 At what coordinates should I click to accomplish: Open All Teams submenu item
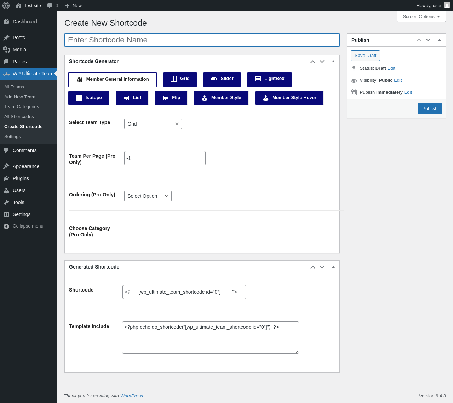tap(14, 87)
